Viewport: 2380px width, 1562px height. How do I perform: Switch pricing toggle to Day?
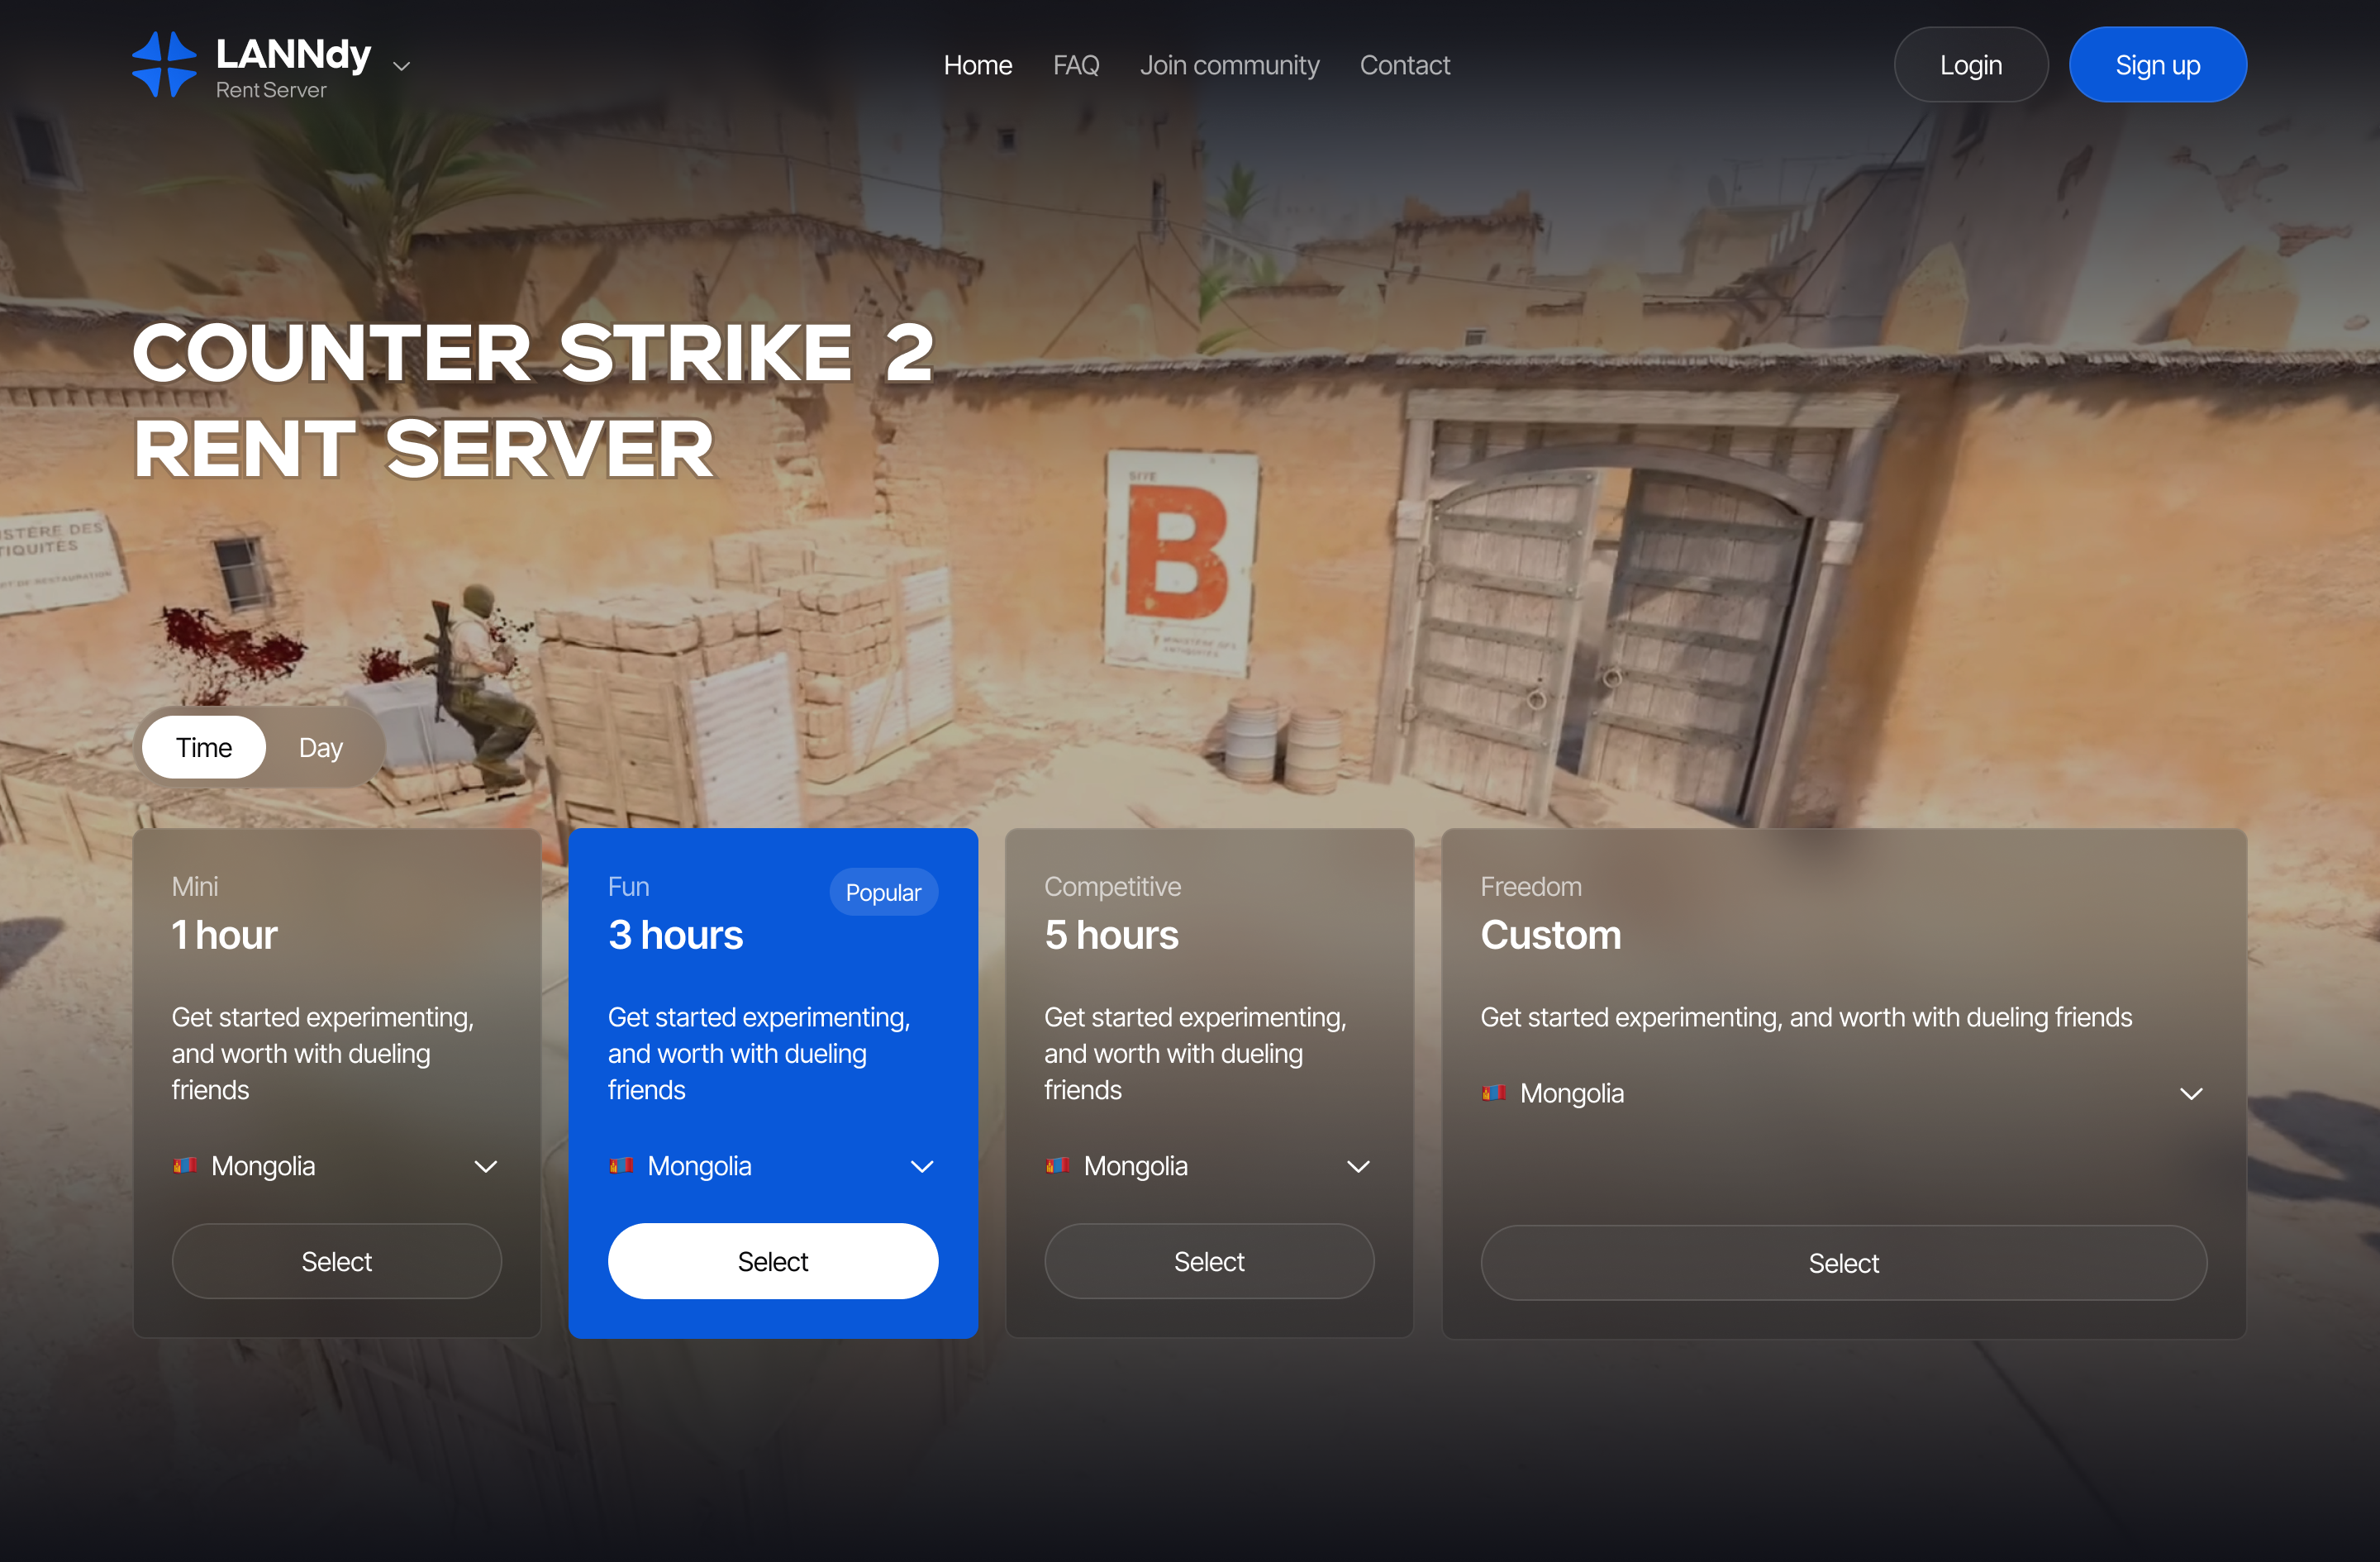click(320, 747)
